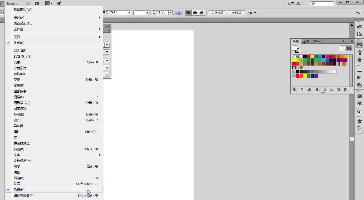Click the fill/stroke indicator in Swatches panel

click(x=296, y=49)
